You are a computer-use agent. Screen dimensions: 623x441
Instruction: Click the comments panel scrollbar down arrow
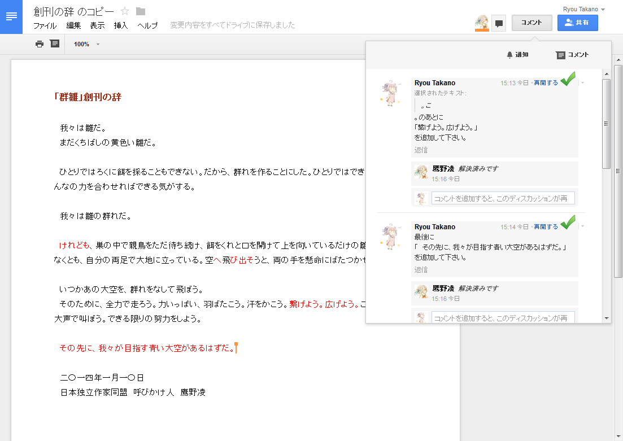click(x=607, y=318)
